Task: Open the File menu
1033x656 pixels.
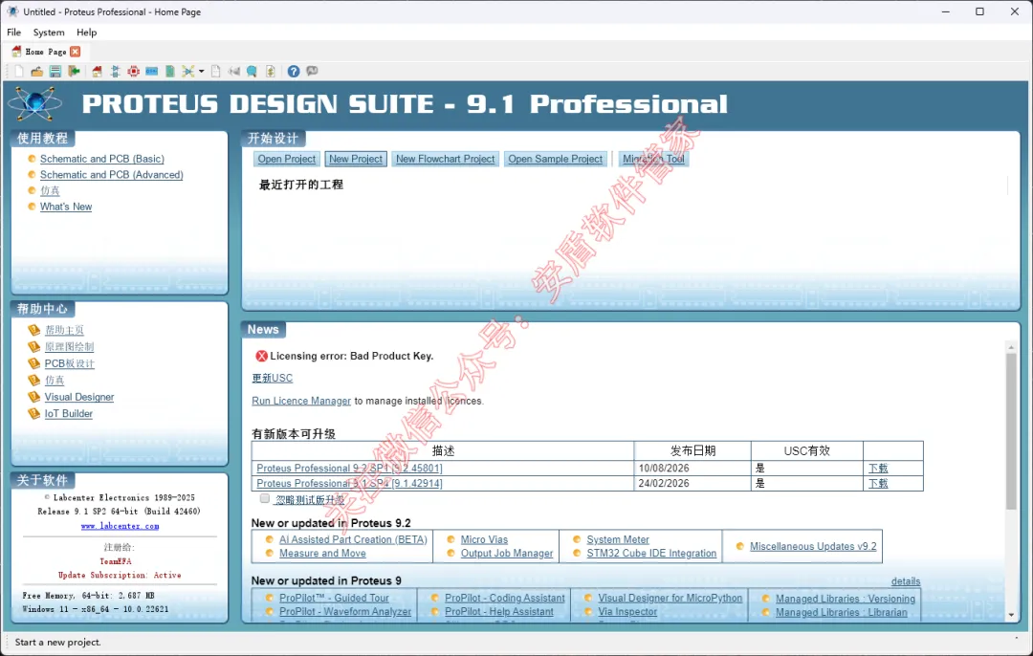Action: click(13, 32)
